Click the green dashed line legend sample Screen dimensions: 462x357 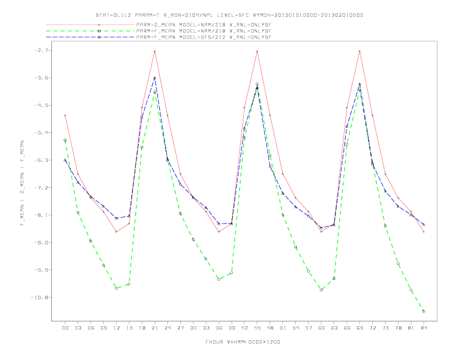tap(90, 31)
